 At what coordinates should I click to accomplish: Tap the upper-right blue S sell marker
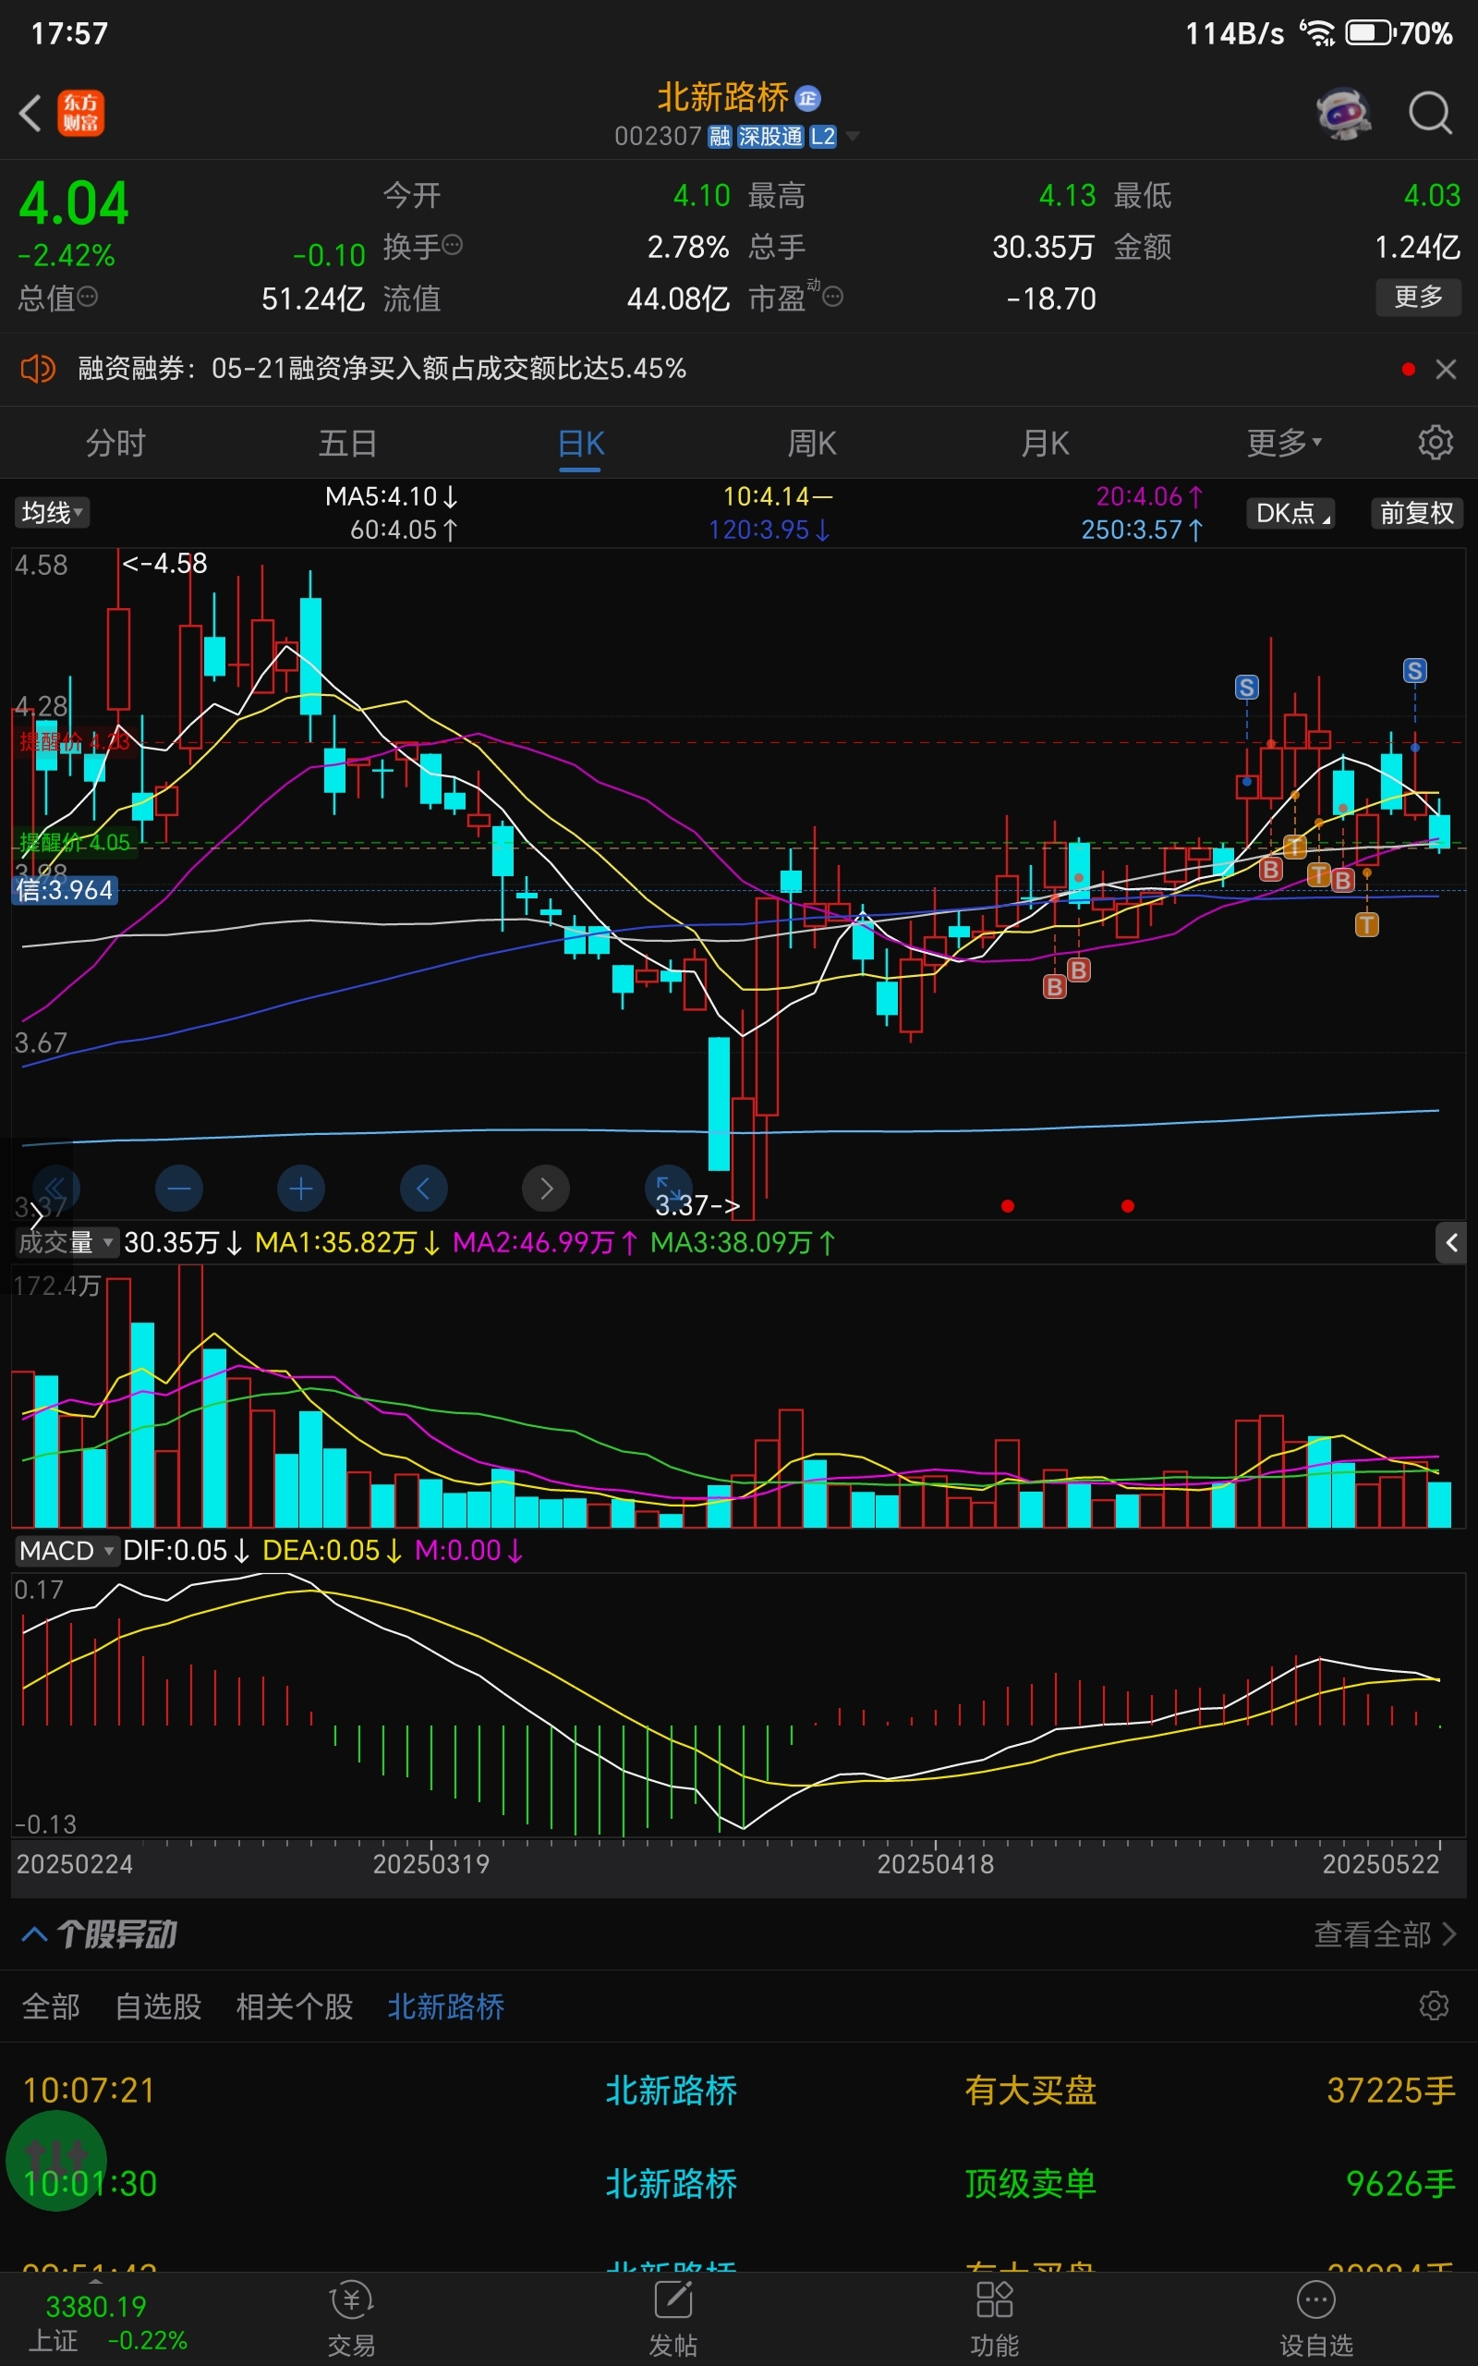(x=1414, y=671)
